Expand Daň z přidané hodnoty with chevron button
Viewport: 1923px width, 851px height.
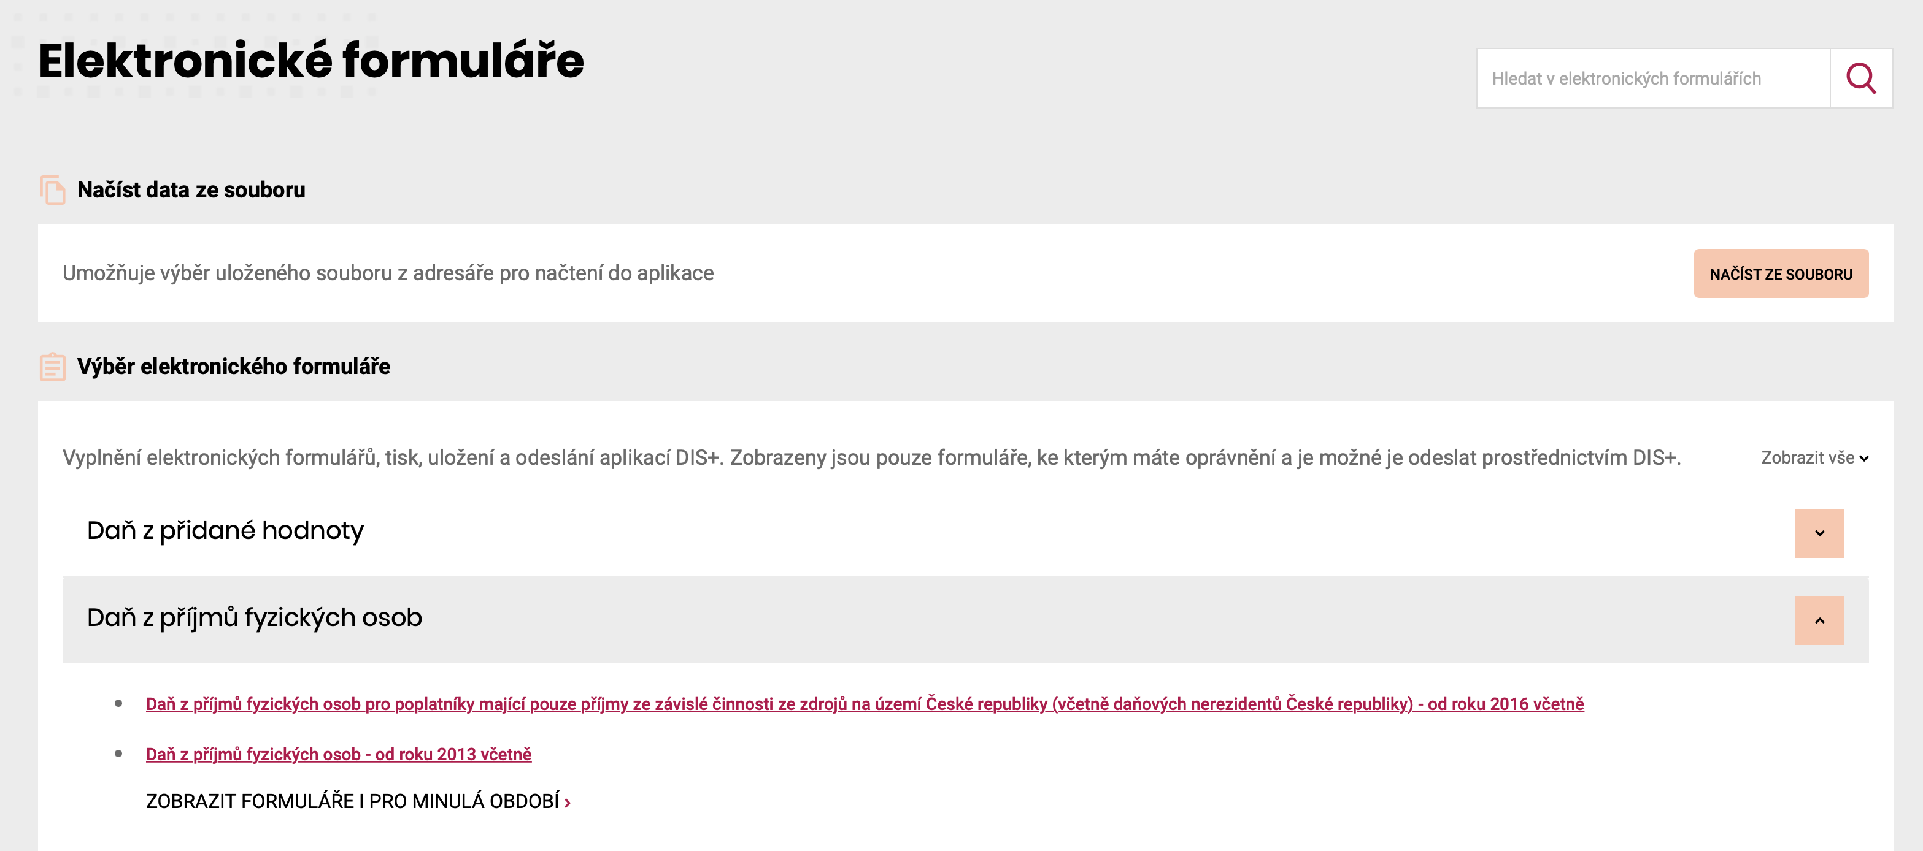pyautogui.click(x=1819, y=533)
